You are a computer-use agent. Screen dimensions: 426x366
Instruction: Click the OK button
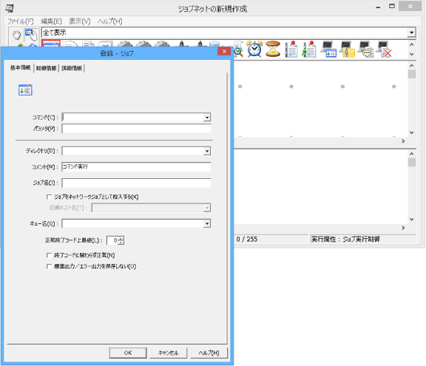click(128, 353)
